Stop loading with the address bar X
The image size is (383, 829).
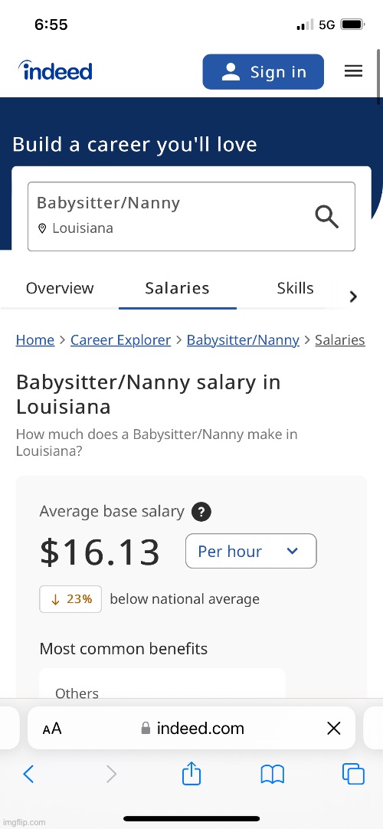coord(334,729)
